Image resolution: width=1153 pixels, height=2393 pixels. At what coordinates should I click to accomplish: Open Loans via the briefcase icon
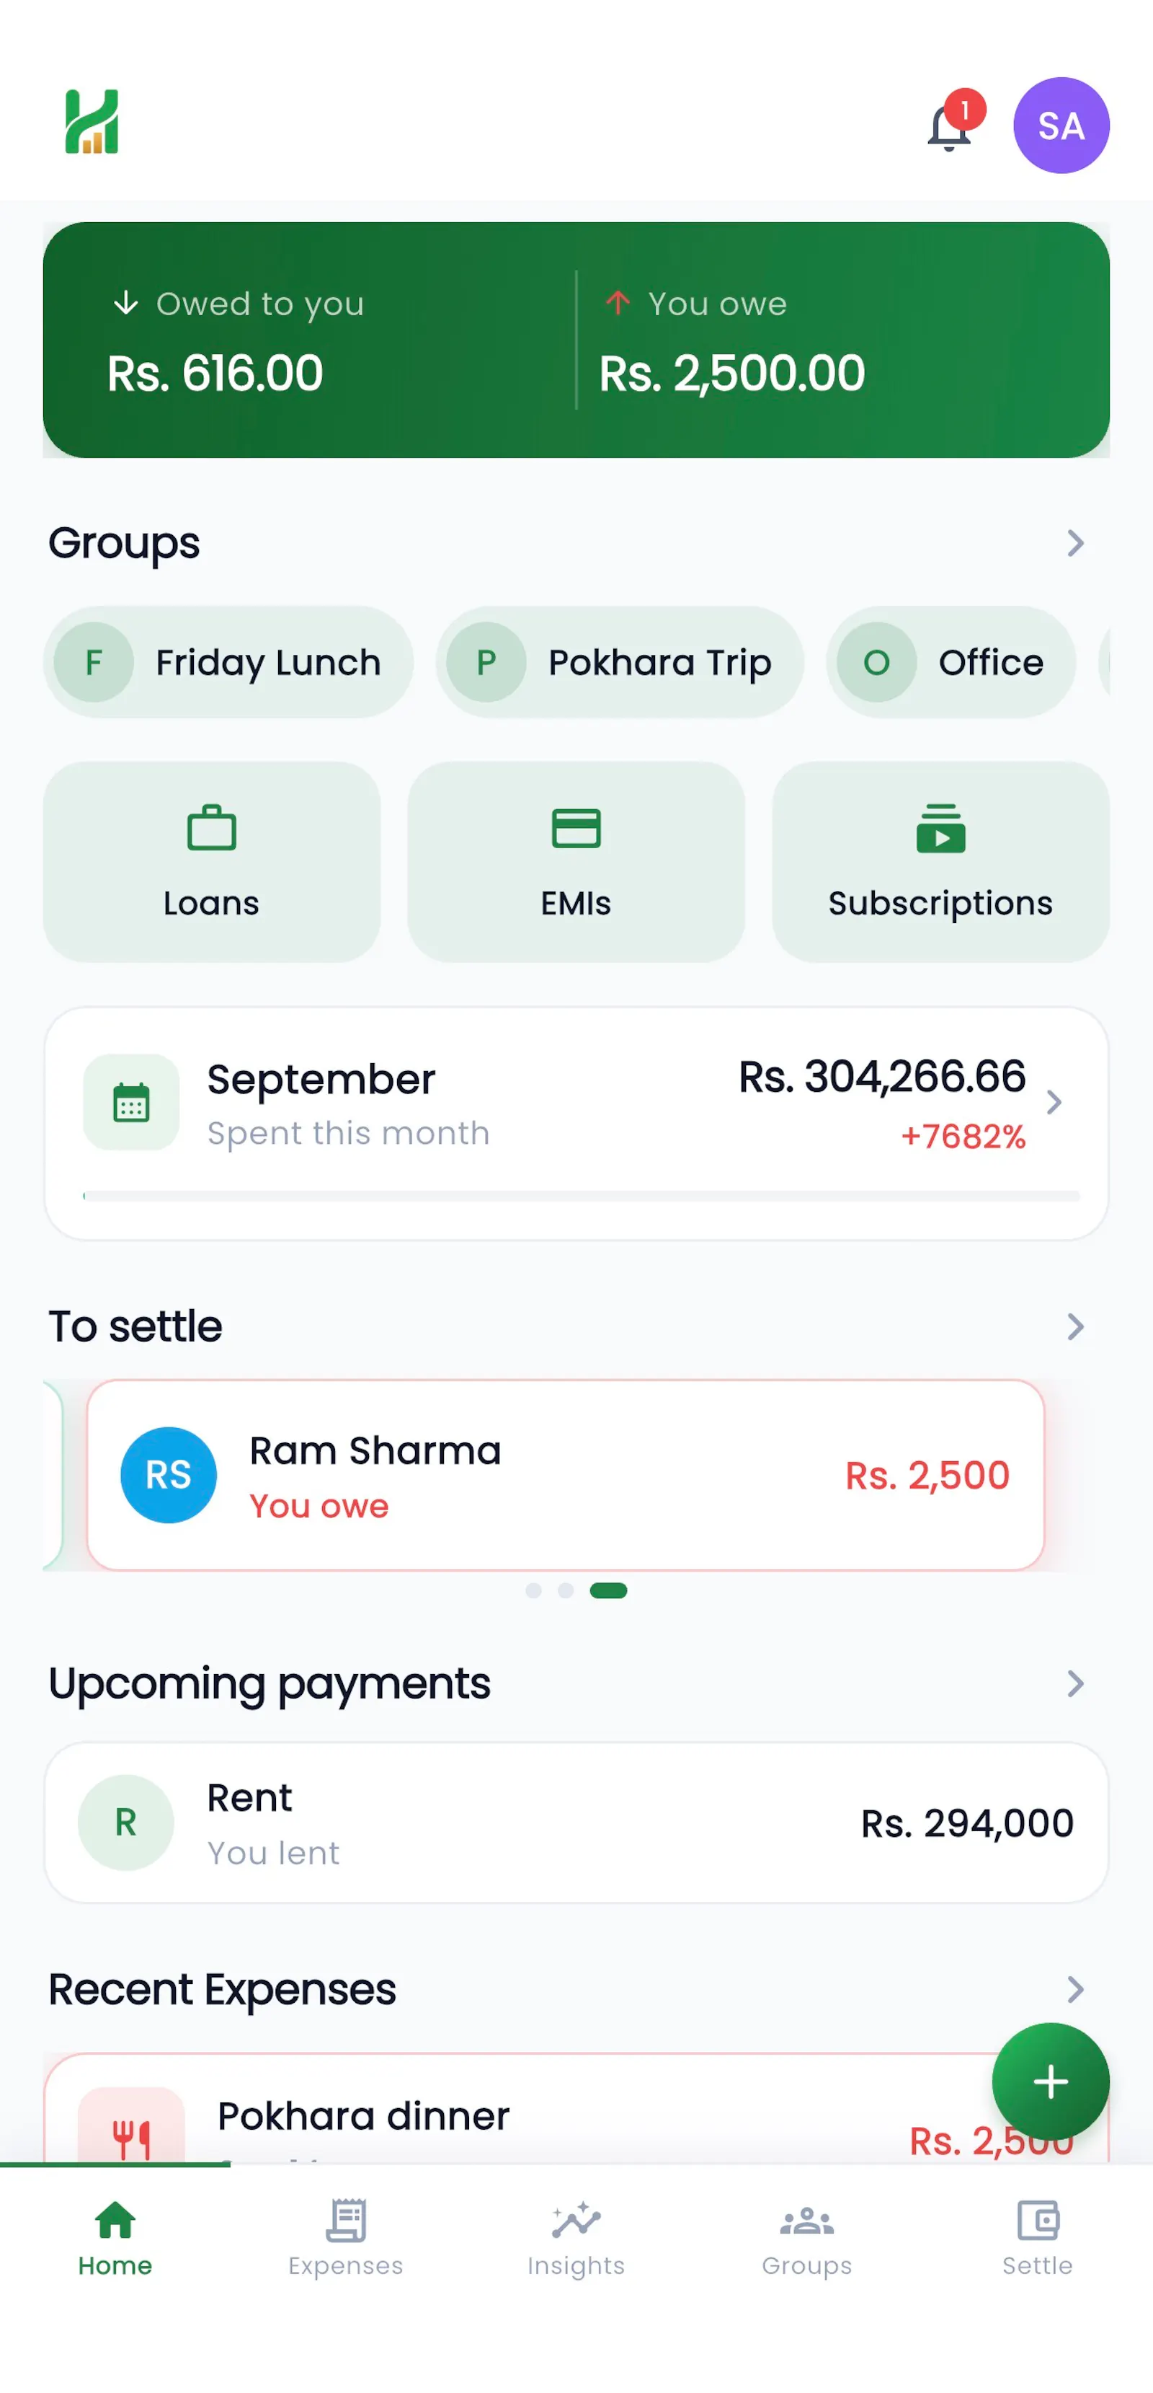coord(212,828)
